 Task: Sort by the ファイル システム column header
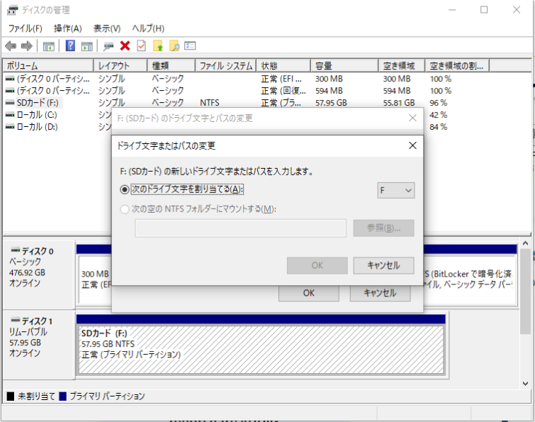pos(225,65)
